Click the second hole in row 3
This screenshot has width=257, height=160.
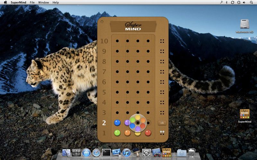pyautogui.click(x=128, y=113)
